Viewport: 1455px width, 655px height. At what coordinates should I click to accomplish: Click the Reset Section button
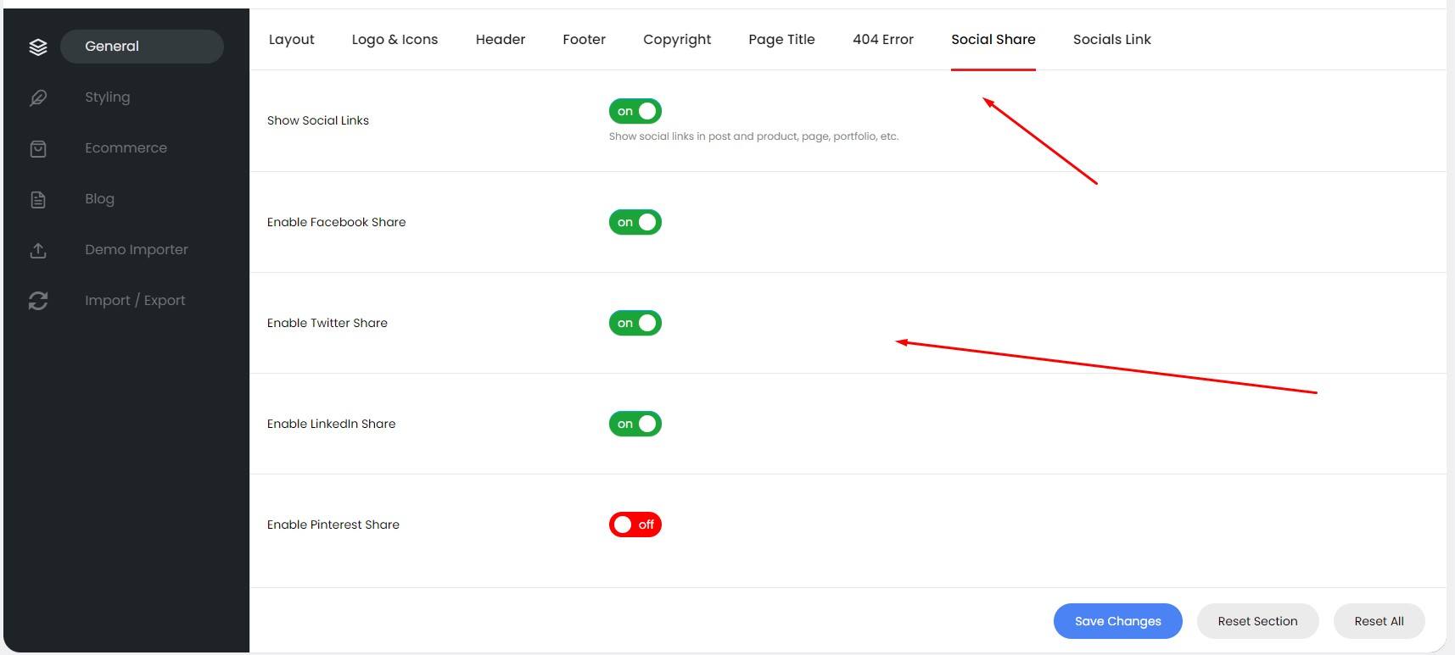1257,621
